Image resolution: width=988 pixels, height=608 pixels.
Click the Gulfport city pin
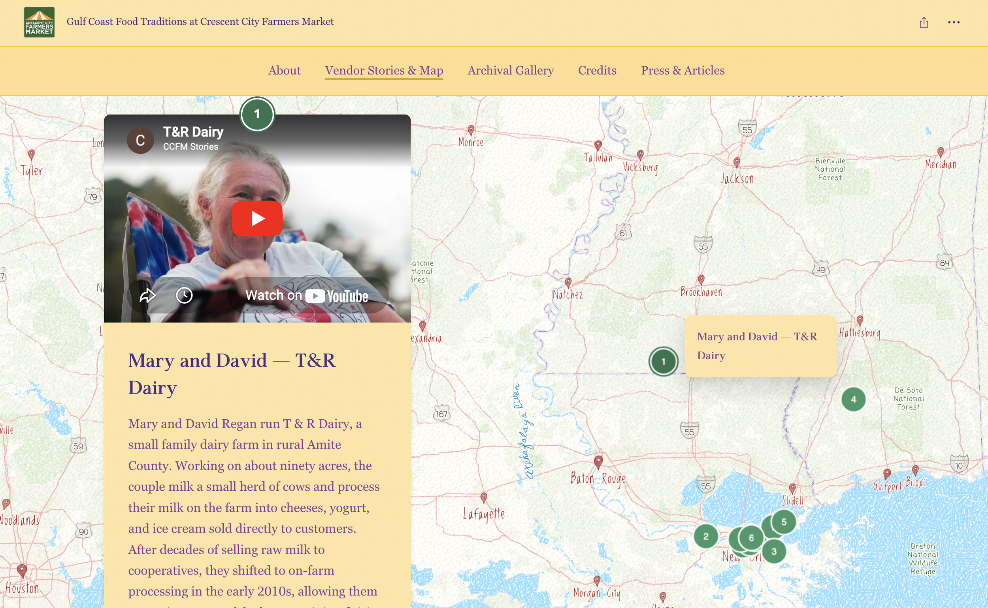[x=887, y=473]
